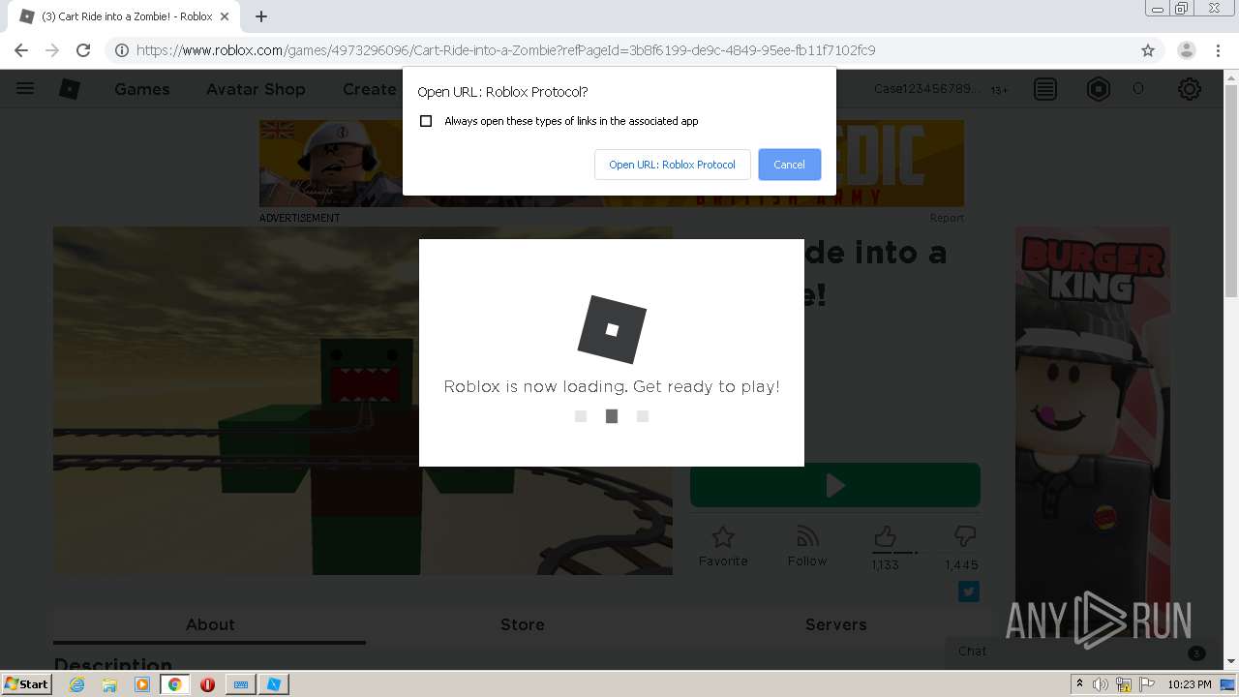Bookmark this page with star icon
Image resolution: width=1239 pixels, height=697 pixels.
pyautogui.click(x=1148, y=50)
